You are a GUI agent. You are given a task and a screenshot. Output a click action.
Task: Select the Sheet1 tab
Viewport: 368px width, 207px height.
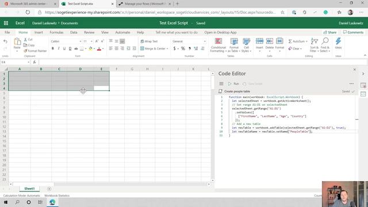tap(29, 189)
